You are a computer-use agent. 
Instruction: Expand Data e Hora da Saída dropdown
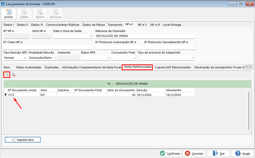[x=91, y=36]
